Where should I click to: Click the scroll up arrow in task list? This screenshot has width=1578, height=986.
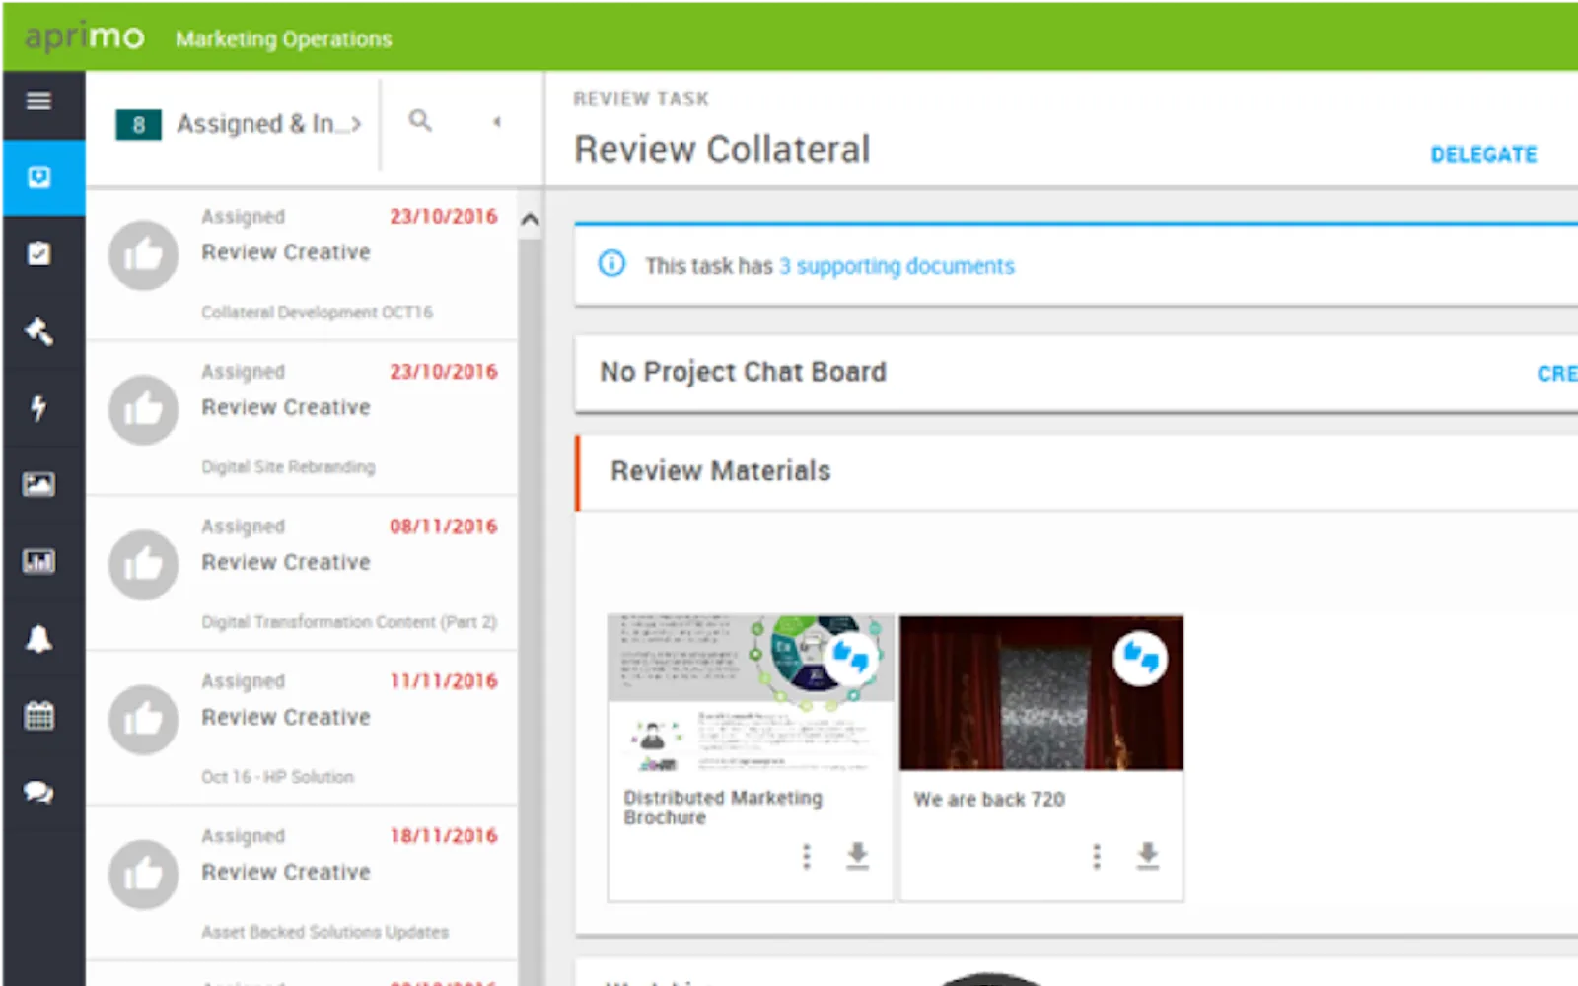(530, 219)
